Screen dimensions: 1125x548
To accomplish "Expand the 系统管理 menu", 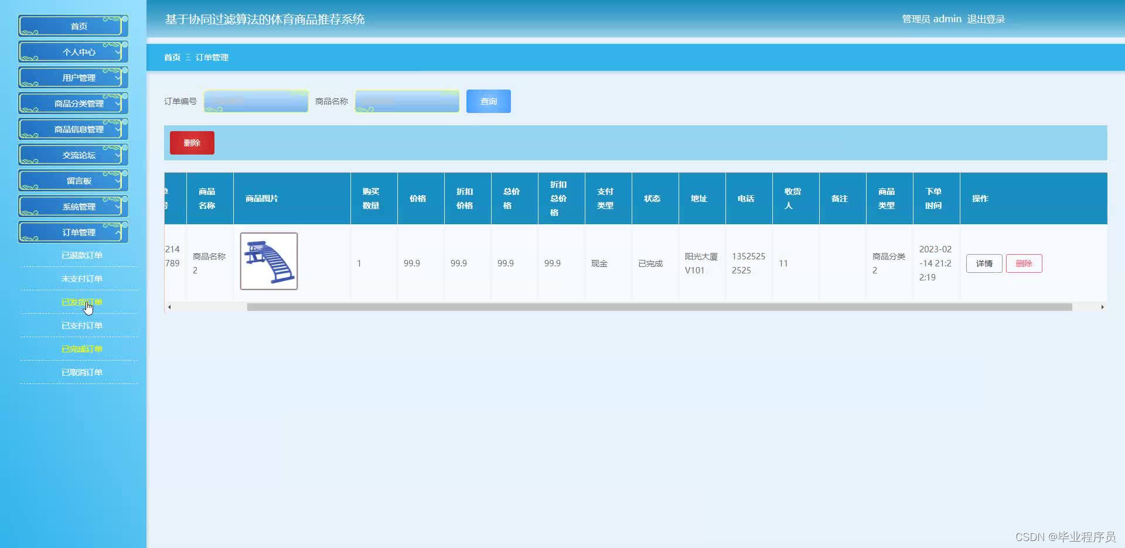I will (x=73, y=206).
